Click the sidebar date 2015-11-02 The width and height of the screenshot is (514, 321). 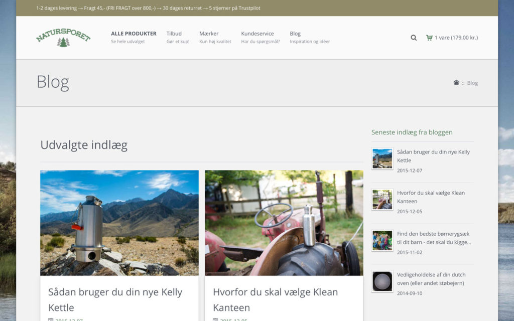410,252
